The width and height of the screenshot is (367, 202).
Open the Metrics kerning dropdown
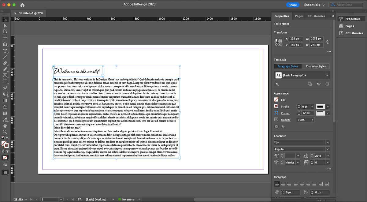coord(298,163)
